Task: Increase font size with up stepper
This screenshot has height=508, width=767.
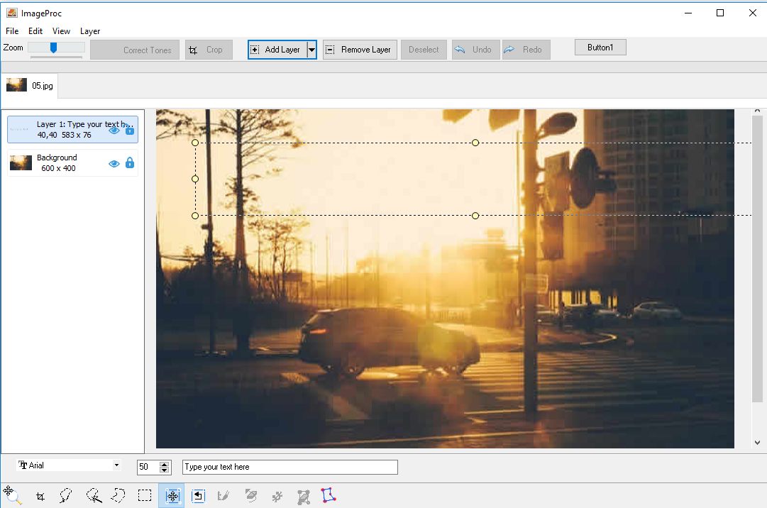Action: (x=165, y=463)
